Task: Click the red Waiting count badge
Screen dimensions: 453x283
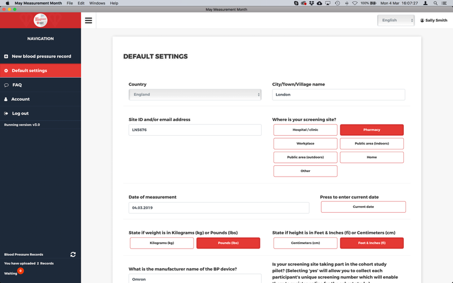Action: [x=20, y=271]
